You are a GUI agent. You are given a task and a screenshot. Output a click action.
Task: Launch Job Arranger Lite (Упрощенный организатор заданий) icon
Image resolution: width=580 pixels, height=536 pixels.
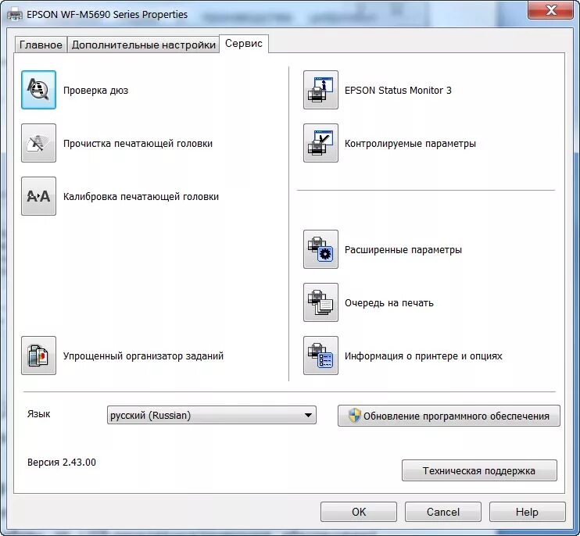[38, 356]
